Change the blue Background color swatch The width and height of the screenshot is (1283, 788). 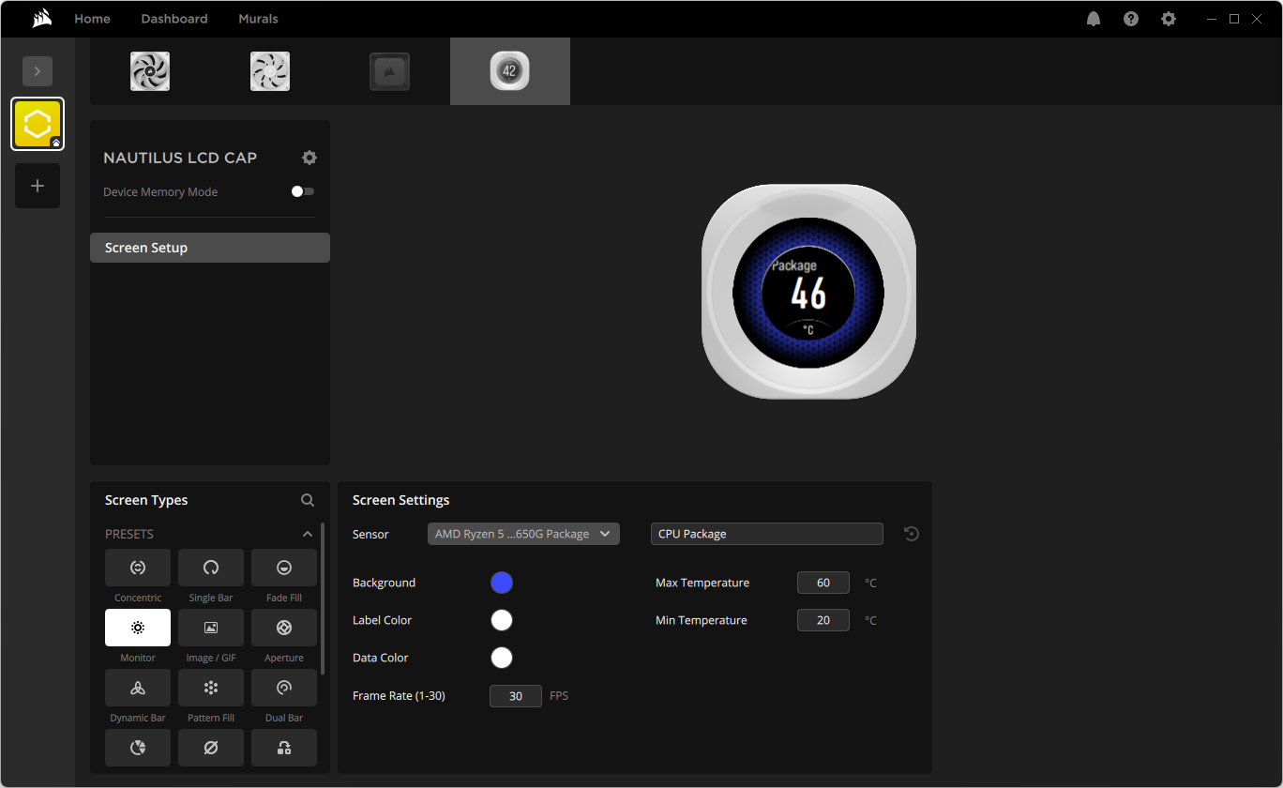tap(502, 583)
